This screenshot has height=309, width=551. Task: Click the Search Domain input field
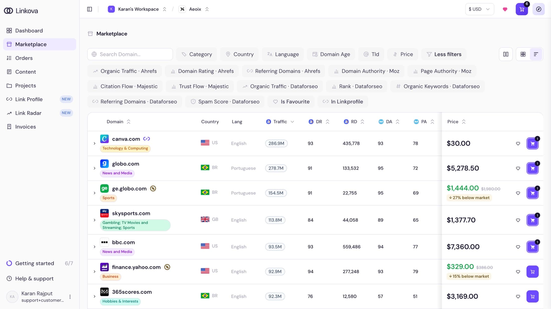point(130,54)
